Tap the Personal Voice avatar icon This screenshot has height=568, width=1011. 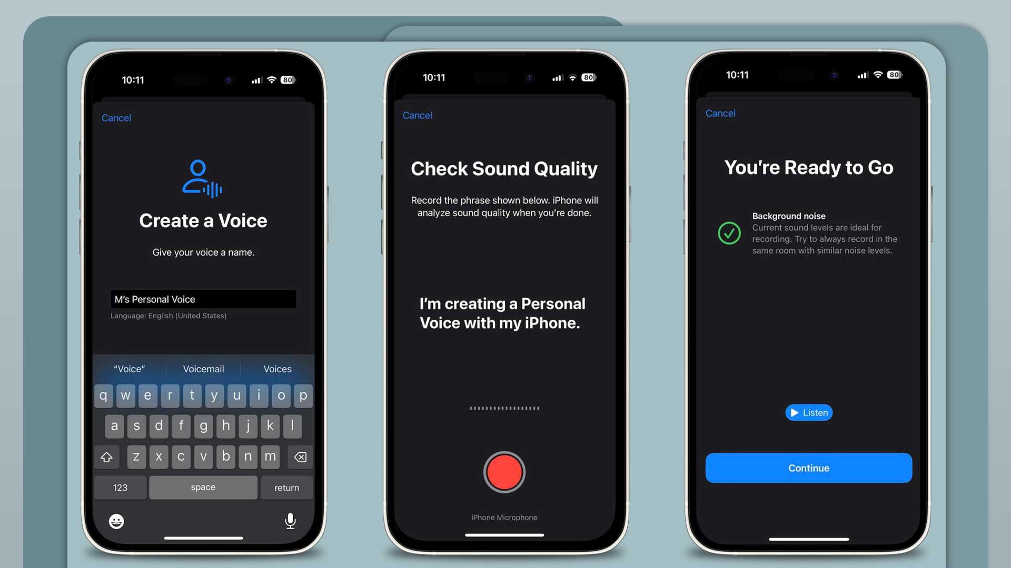[201, 177]
